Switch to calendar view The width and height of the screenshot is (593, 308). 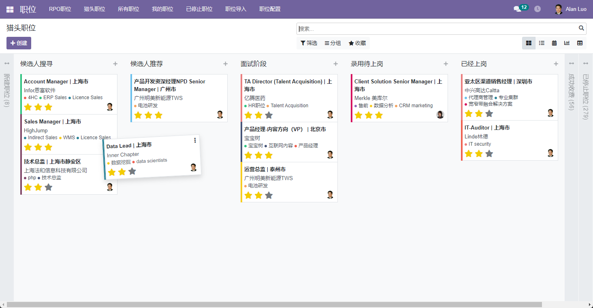554,43
